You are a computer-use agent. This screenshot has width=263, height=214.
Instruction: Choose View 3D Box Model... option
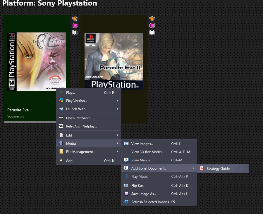click(x=159, y=152)
